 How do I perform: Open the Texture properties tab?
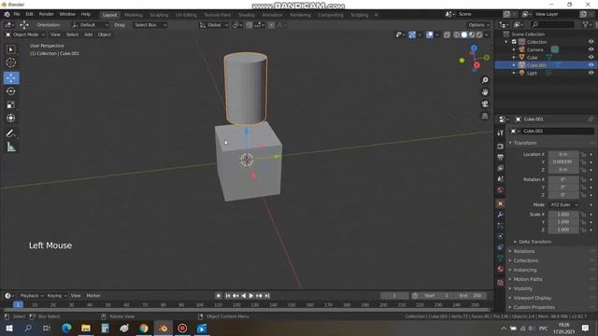coord(501,282)
